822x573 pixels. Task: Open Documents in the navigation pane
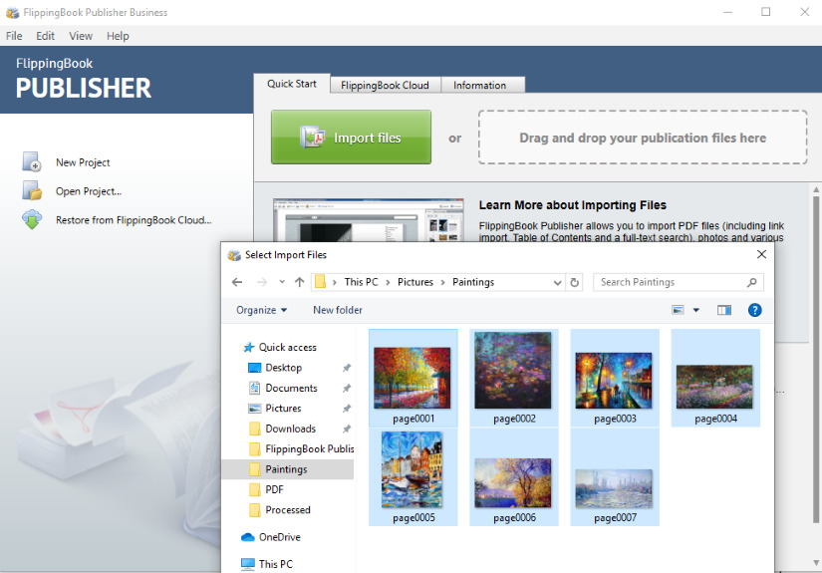[x=291, y=388]
